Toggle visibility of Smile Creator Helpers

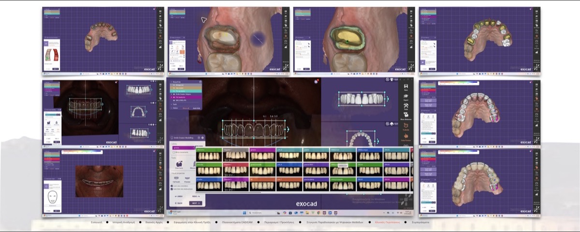174,94
